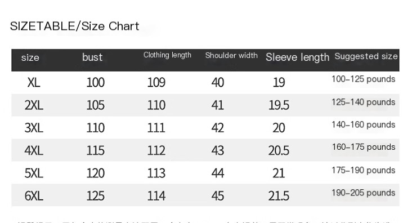This screenshot has height=223, width=403.
Task: Click the SIZETABLE/Size Chart heading
Action: pyautogui.click(x=74, y=26)
